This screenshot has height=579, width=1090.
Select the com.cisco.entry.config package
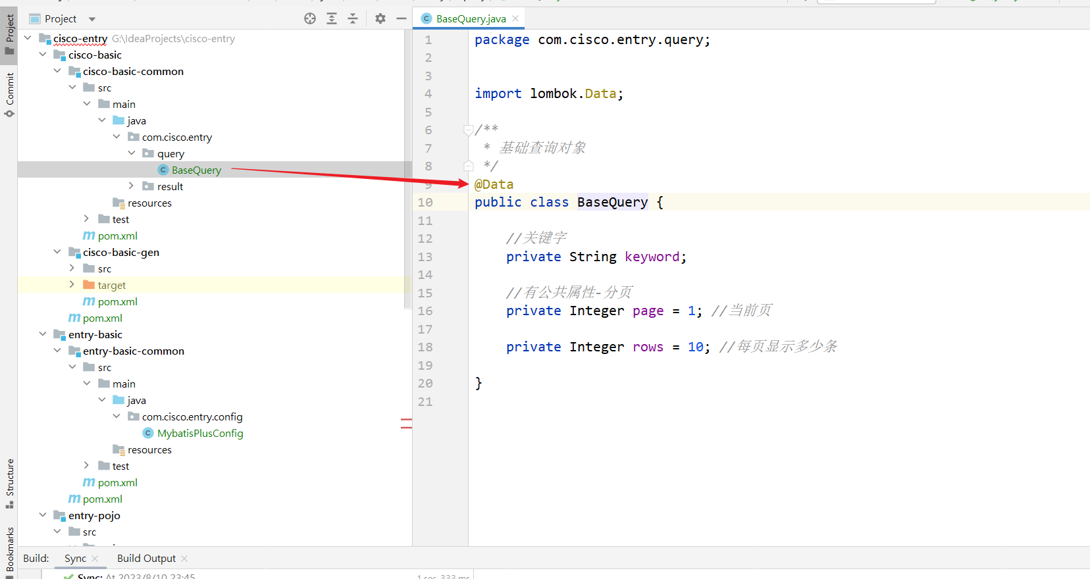tap(192, 416)
